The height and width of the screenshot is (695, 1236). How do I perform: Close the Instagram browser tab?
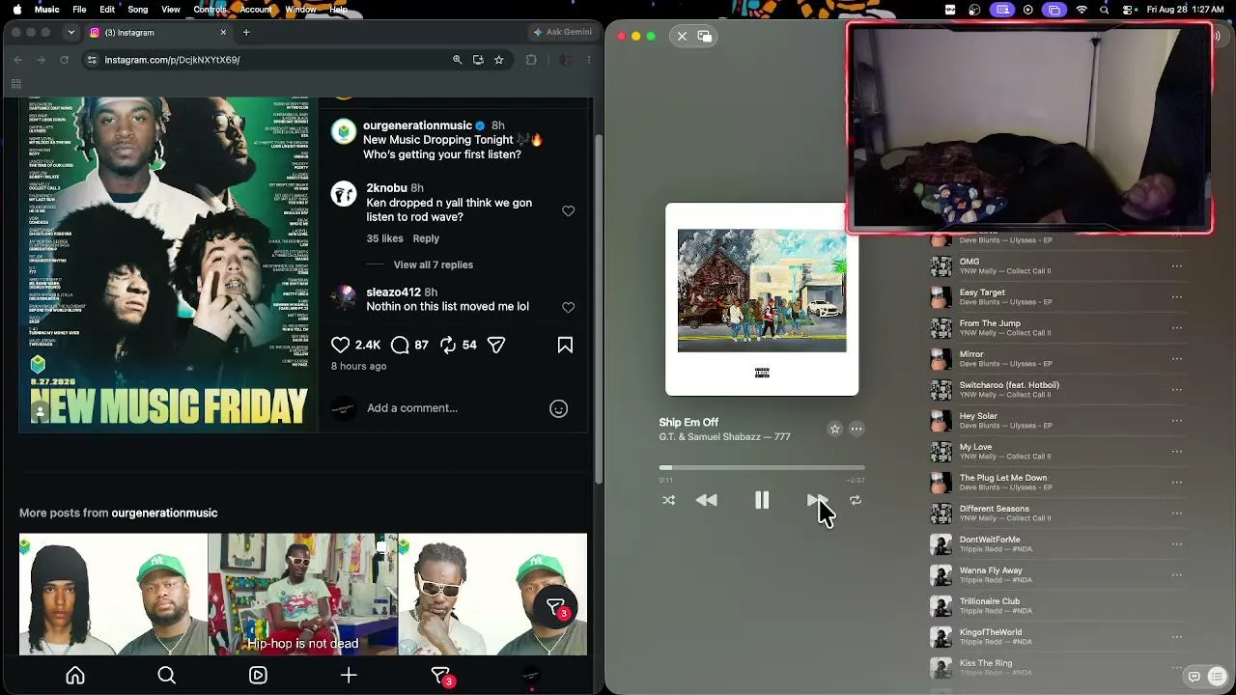tap(223, 32)
